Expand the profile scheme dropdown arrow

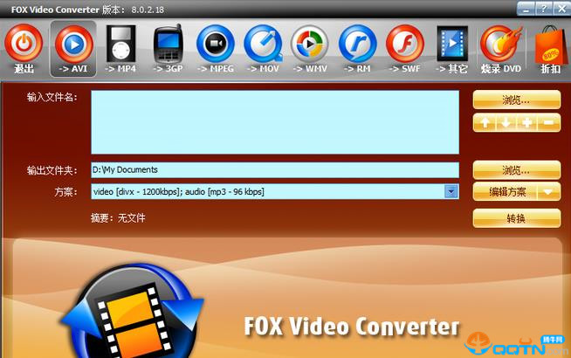point(451,191)
